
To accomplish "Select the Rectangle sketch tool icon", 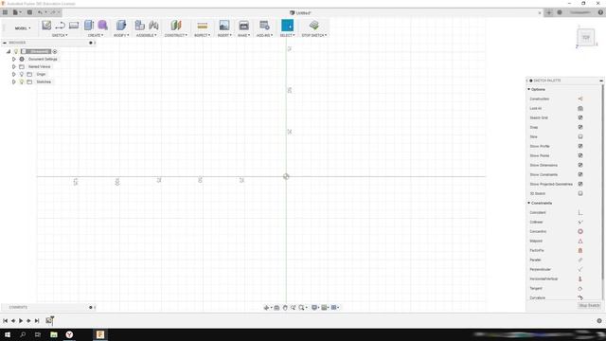I will point(74,26).
